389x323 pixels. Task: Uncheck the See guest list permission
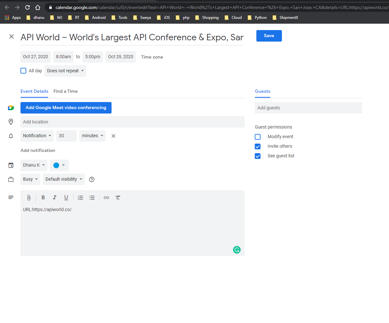pyautogui.click(x=258, y=156)
